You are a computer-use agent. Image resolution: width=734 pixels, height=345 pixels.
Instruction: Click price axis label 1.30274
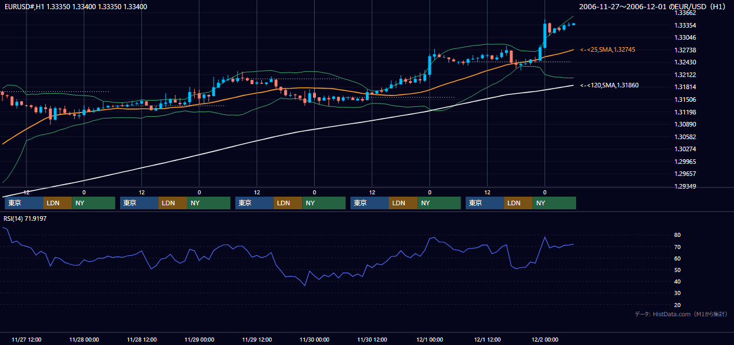(685, 149)
